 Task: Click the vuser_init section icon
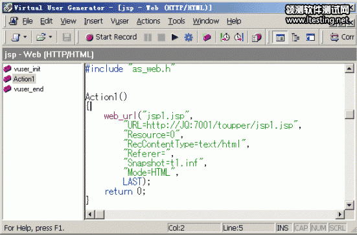pos(7,69)
